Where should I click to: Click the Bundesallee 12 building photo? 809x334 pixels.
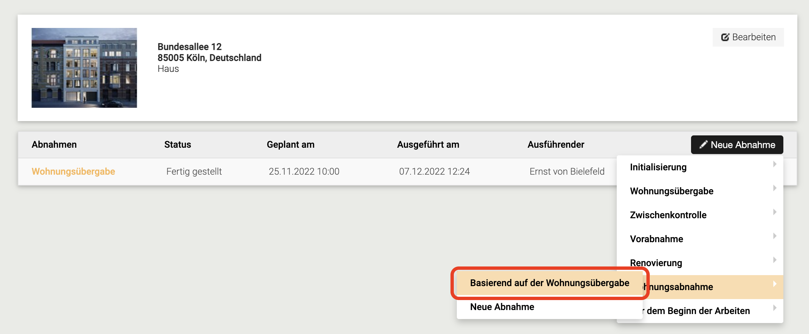84,68
